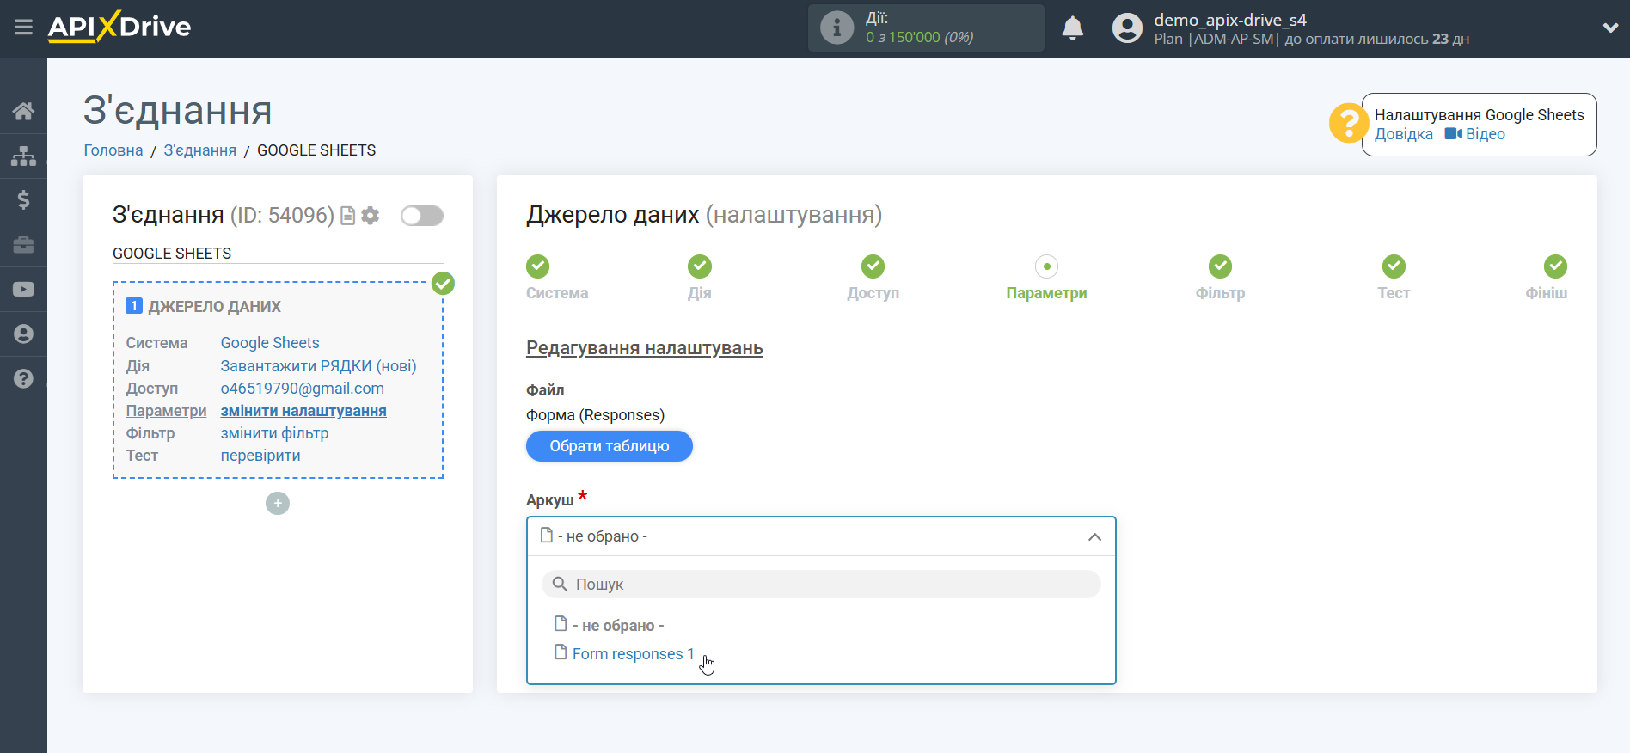
Task: Click the Обрати таблицю button
Action: pos(610,446)
